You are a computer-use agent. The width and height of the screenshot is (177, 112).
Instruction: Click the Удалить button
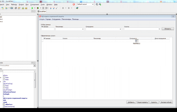coord(154,102)
